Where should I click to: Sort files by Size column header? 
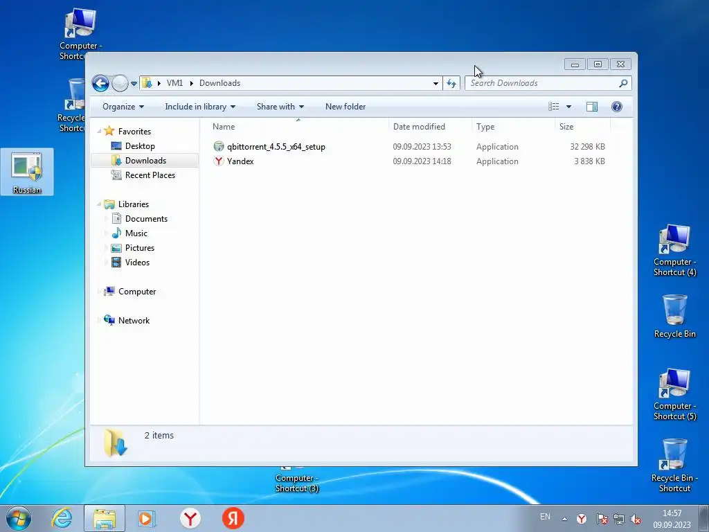click(x=582, y=127)
